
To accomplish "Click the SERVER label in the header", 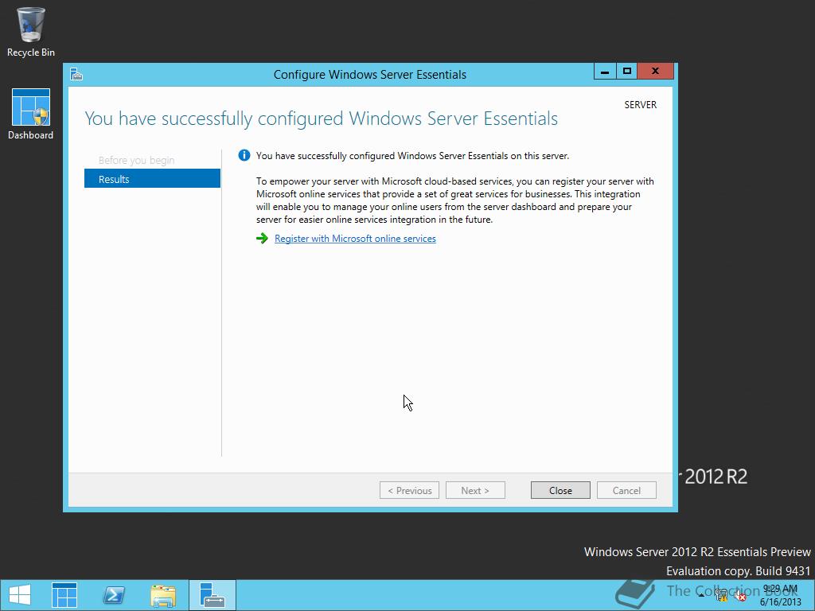I will click(641, 105).
